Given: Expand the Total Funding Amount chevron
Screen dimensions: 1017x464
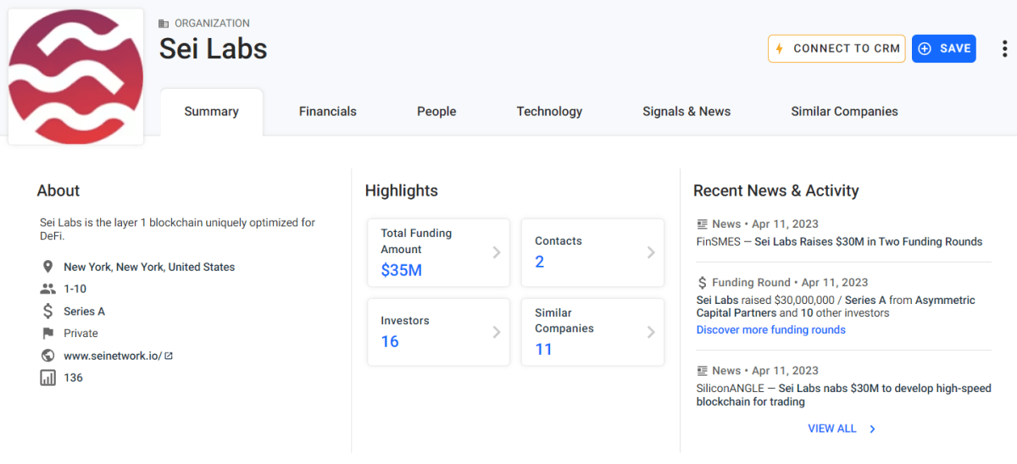Looking at the screenshot, I should tap(497, 252).
